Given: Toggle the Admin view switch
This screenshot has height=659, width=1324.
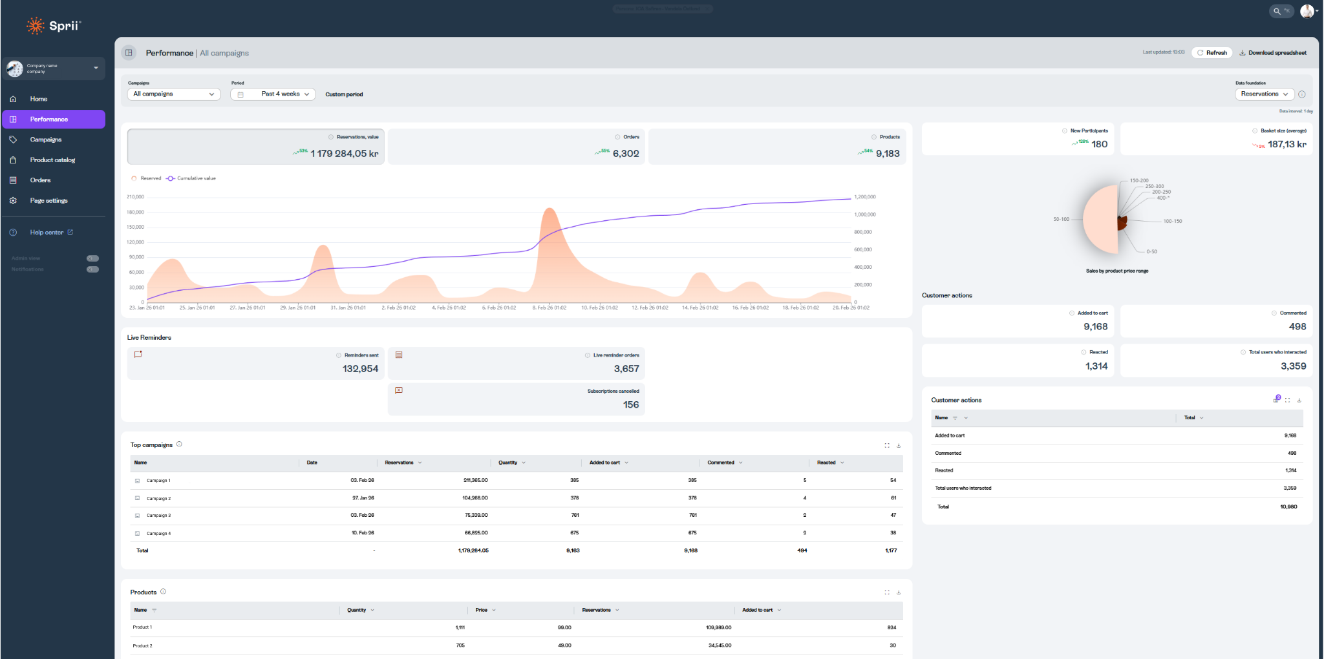Looking at the screenshot, I should [92, 258].
